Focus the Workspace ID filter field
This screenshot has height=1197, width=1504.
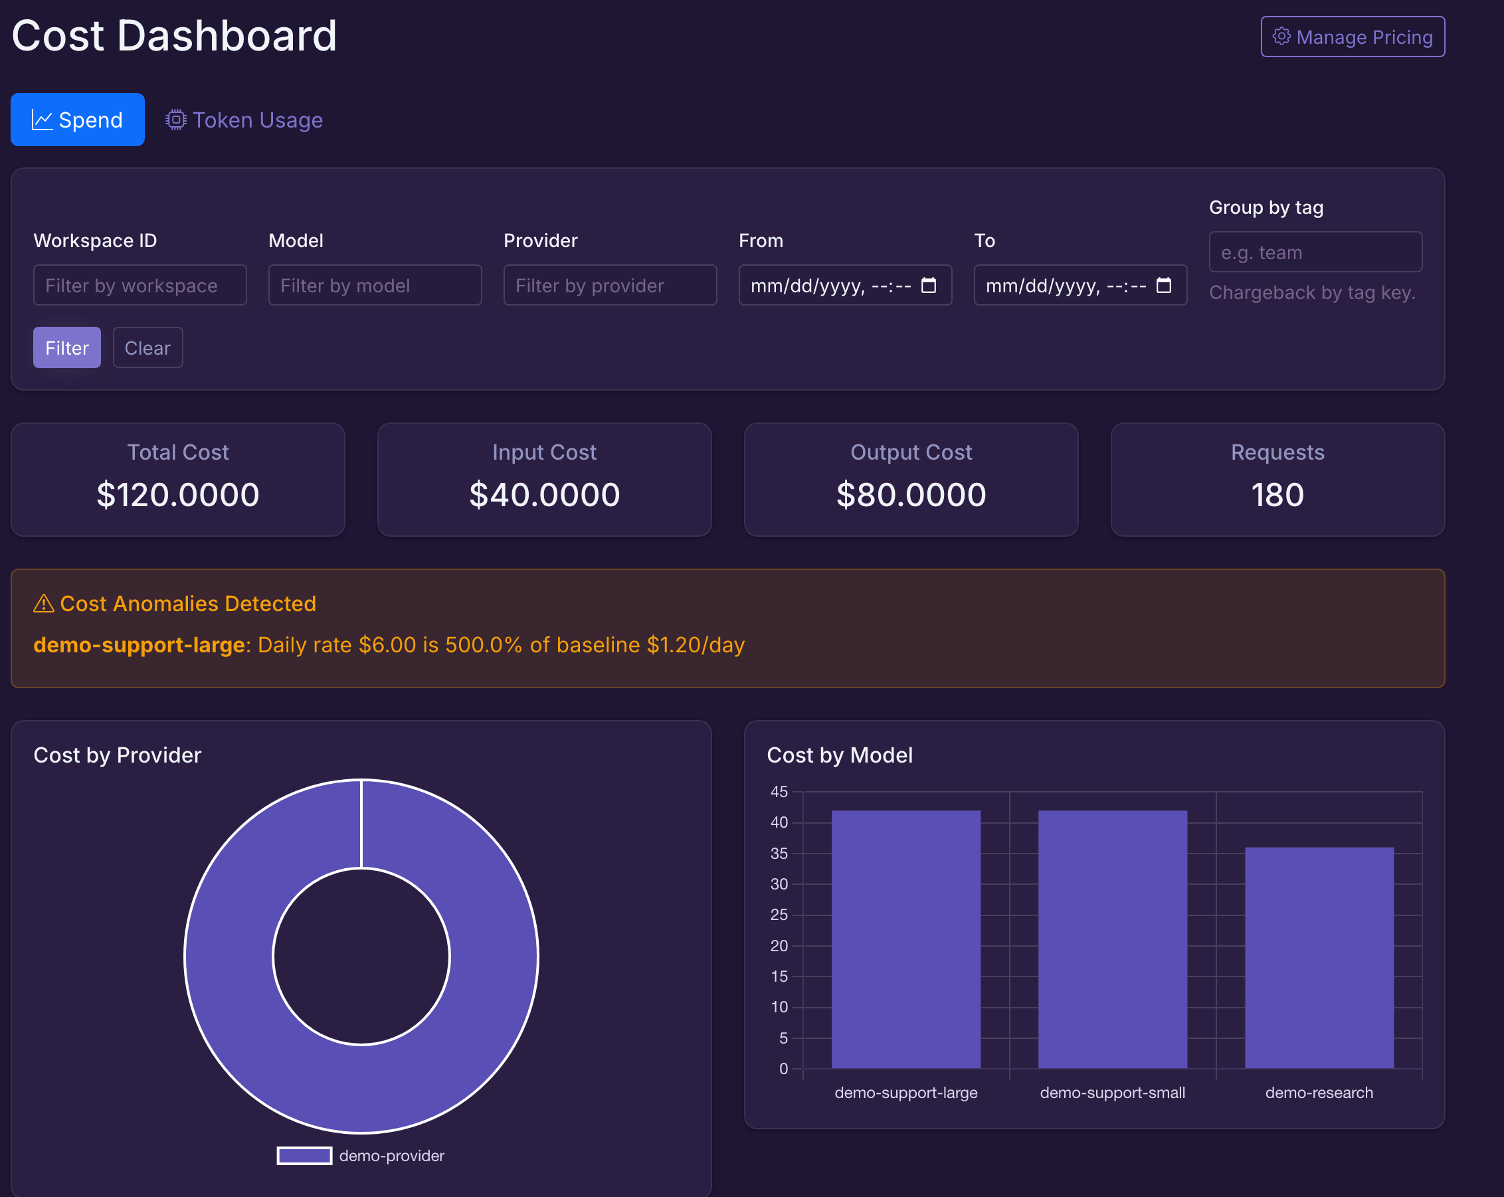(x=140, y=285)
